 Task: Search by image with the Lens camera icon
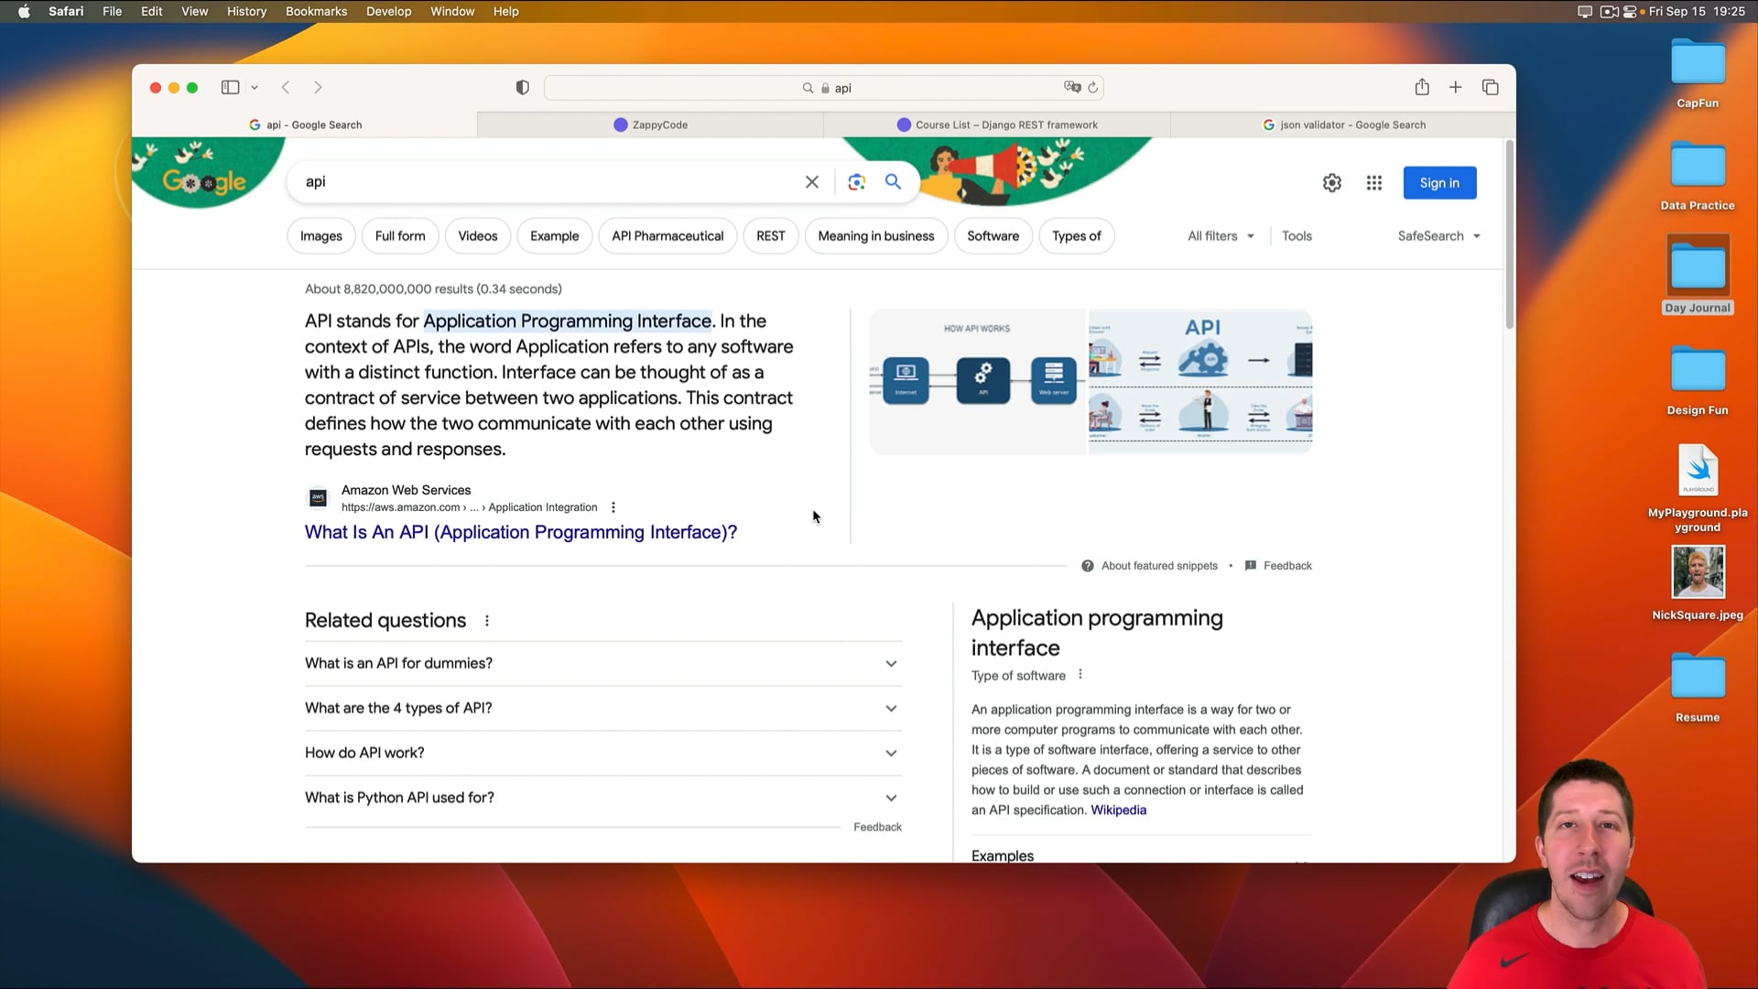856,182
